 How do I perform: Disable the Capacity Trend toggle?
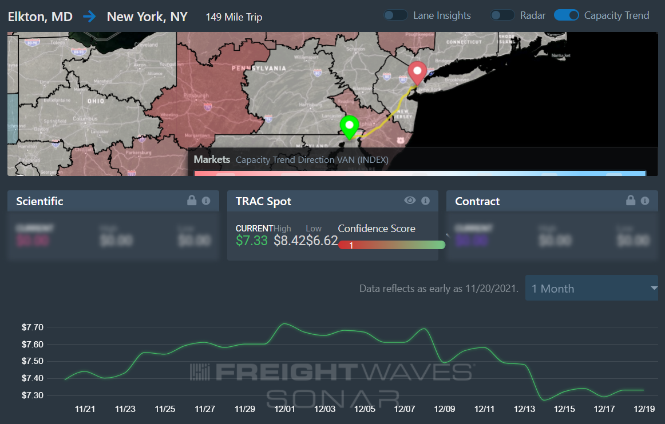point(567,15)
